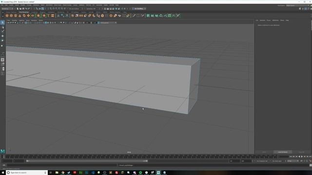Go to the end of playback range
Image resolution: width=312 pixels, height=175 pixels.
[310, 157]
